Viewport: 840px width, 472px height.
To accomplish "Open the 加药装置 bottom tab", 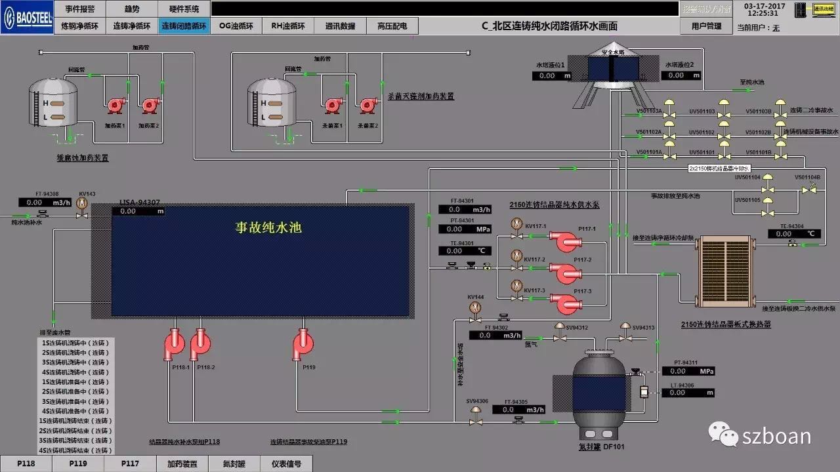I will click(x=182, y=463).
